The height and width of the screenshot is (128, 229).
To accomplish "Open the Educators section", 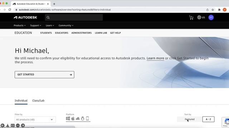I will [62, 33].
